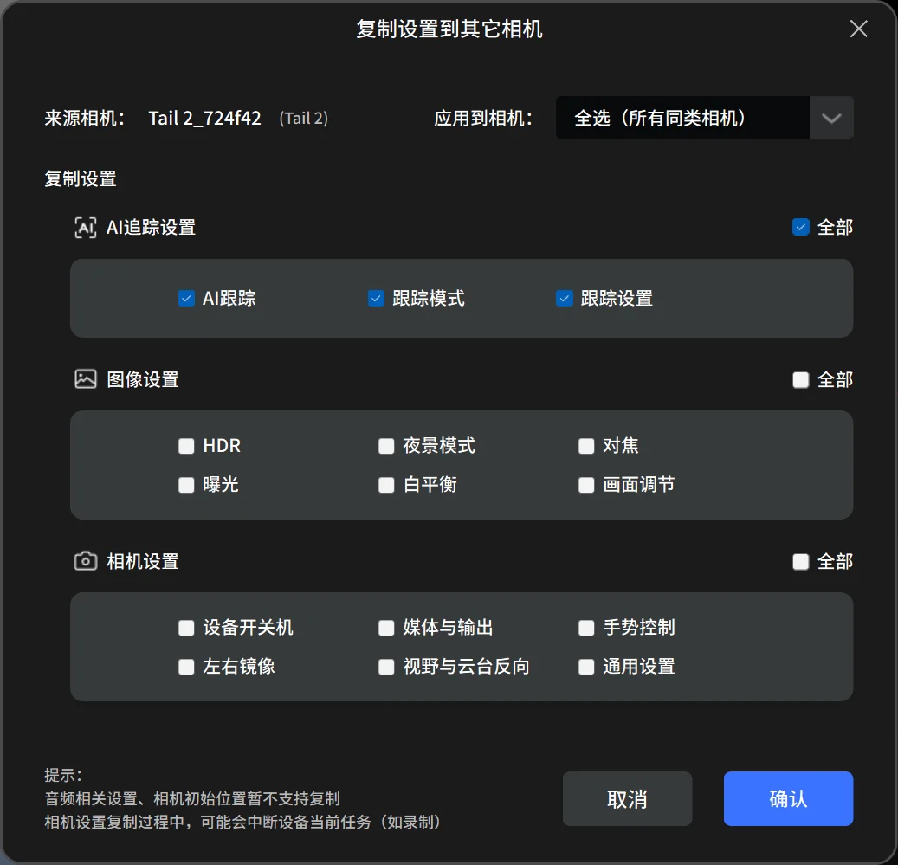Click the 提示 label
The width and height of the screenshot is (898, 865).
click(63, 775)
